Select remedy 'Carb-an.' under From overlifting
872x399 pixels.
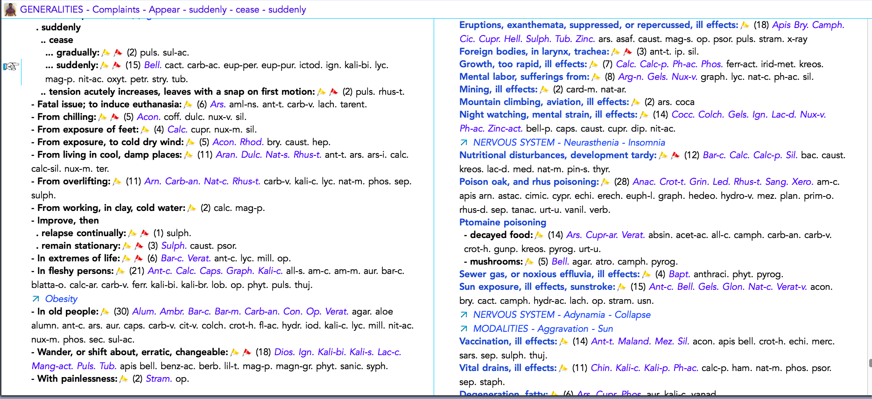click(183, 181)
